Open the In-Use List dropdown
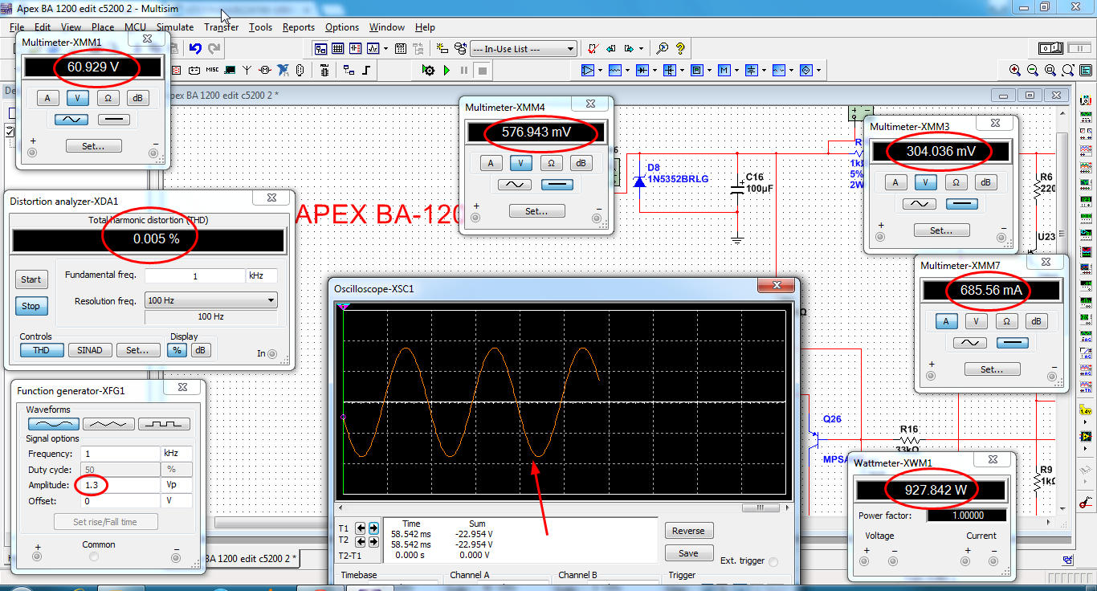 (x=524, y=48)
